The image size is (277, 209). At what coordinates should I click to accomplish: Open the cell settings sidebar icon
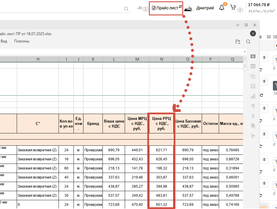click(x=253, y=56)
